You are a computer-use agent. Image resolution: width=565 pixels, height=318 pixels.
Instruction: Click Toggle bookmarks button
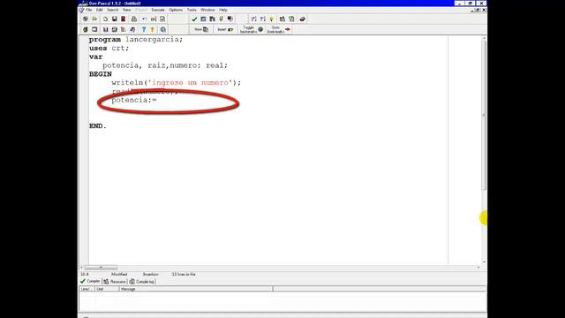252,29
